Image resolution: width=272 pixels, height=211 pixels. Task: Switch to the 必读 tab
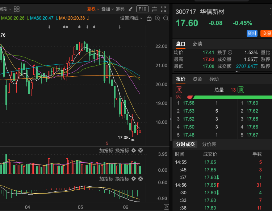(x=197, y=44)
